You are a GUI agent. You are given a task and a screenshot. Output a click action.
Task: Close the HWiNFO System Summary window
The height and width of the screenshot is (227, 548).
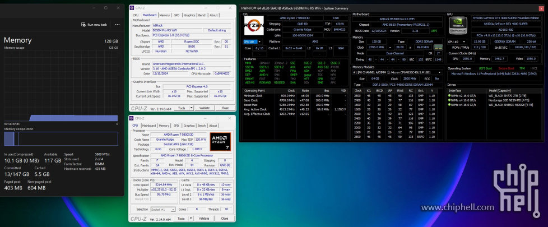click(541, 8)
